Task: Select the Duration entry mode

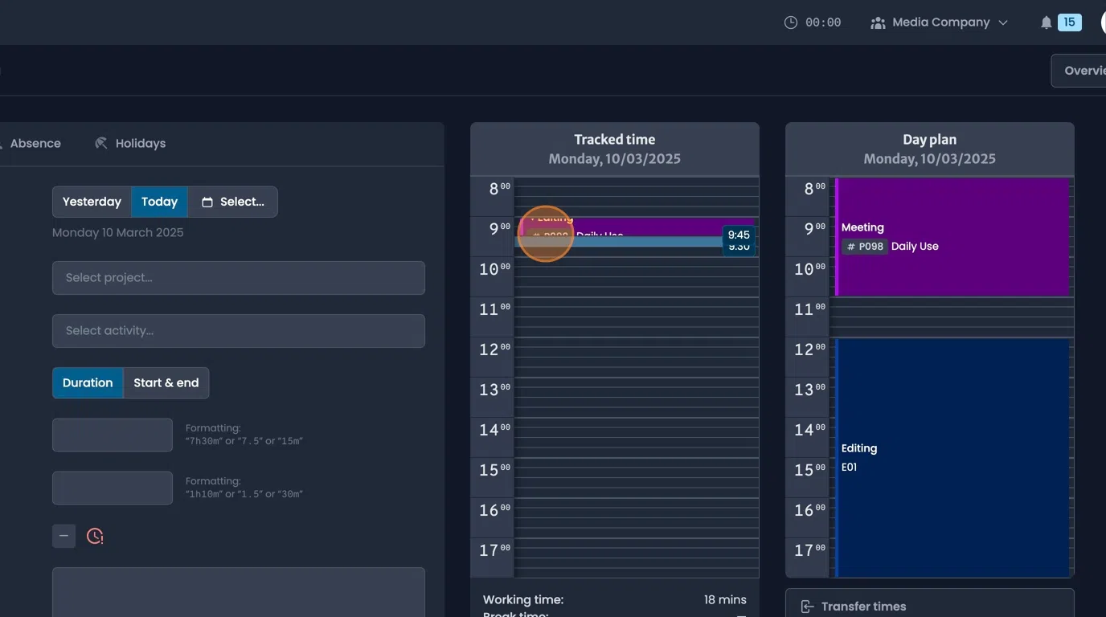Action: pos(88,382)
